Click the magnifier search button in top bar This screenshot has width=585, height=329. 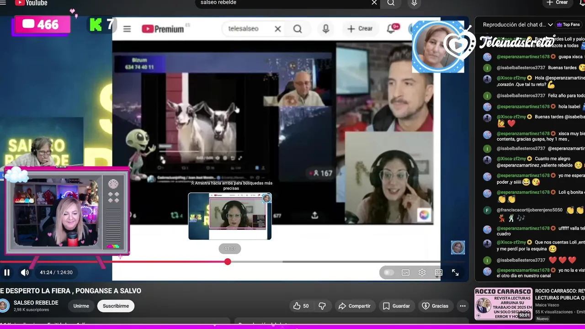391,3
